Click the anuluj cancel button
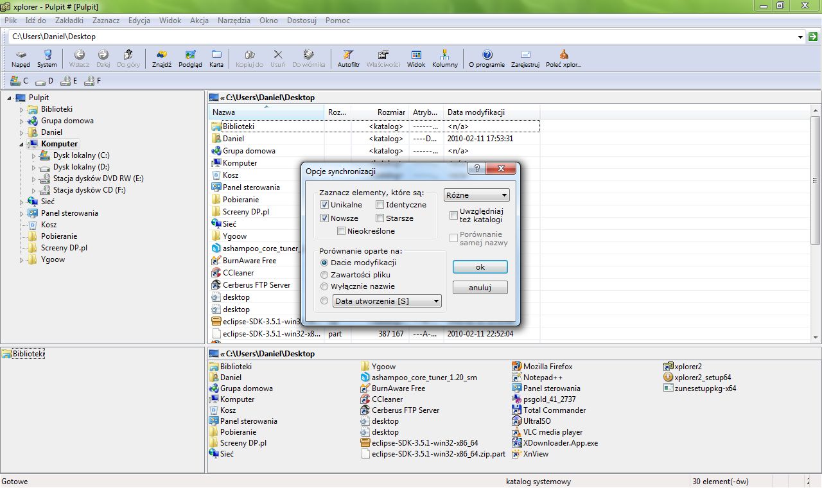The image size is (822, 488). click(480, 288)
